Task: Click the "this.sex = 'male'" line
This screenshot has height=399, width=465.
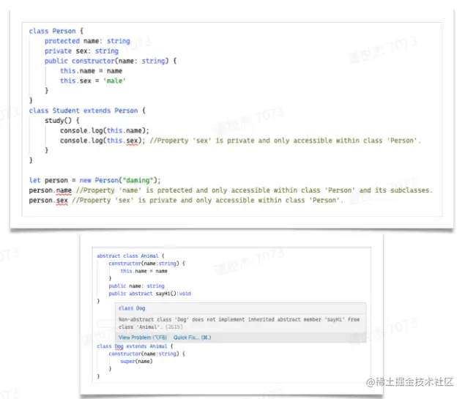Action: tap(93, 81)
